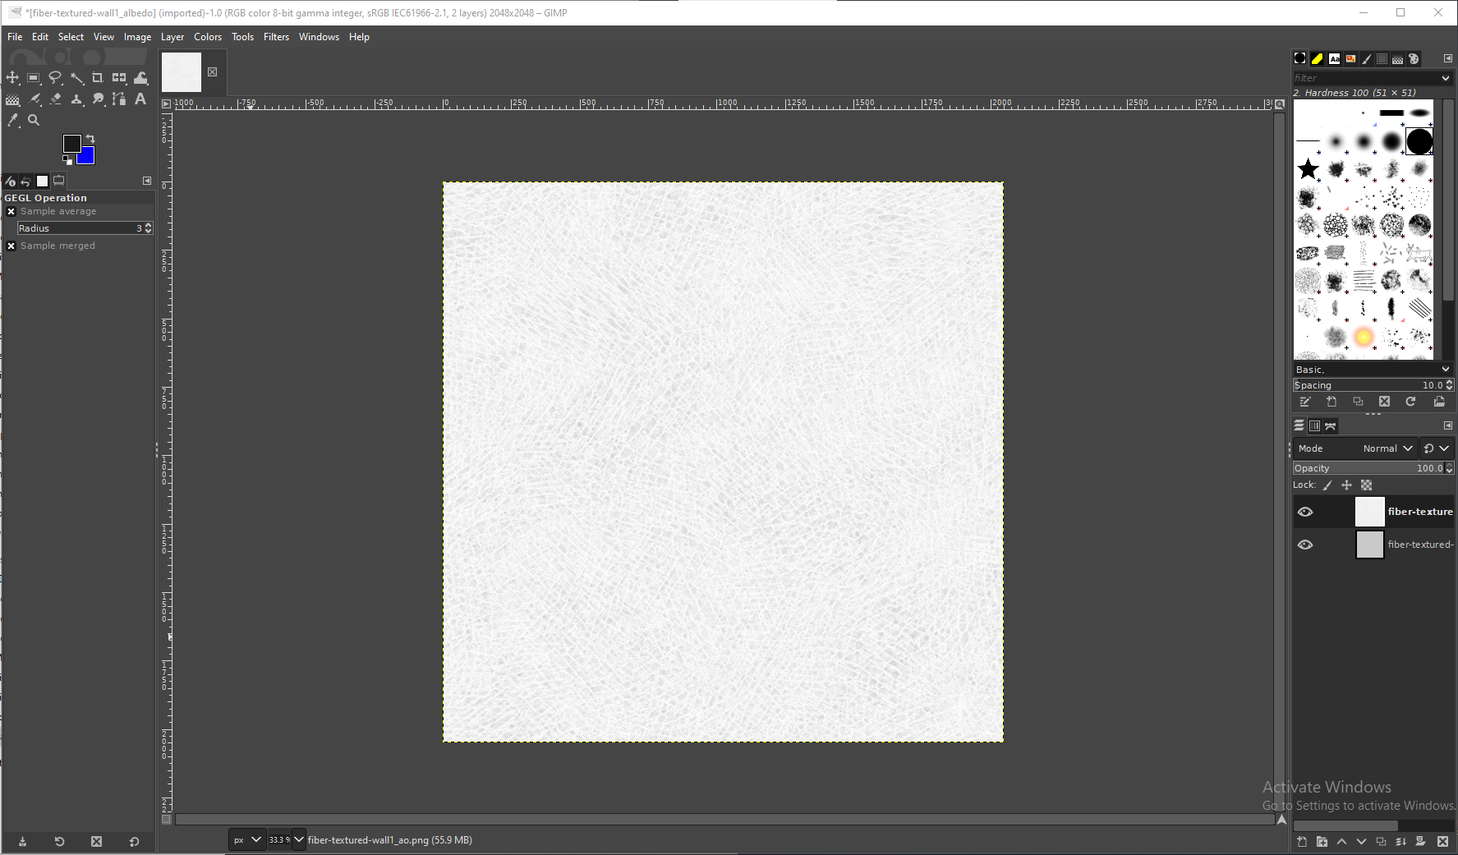Hide the bottom fiber-textured layer
1458x855 pixels.
(1305, 545)
